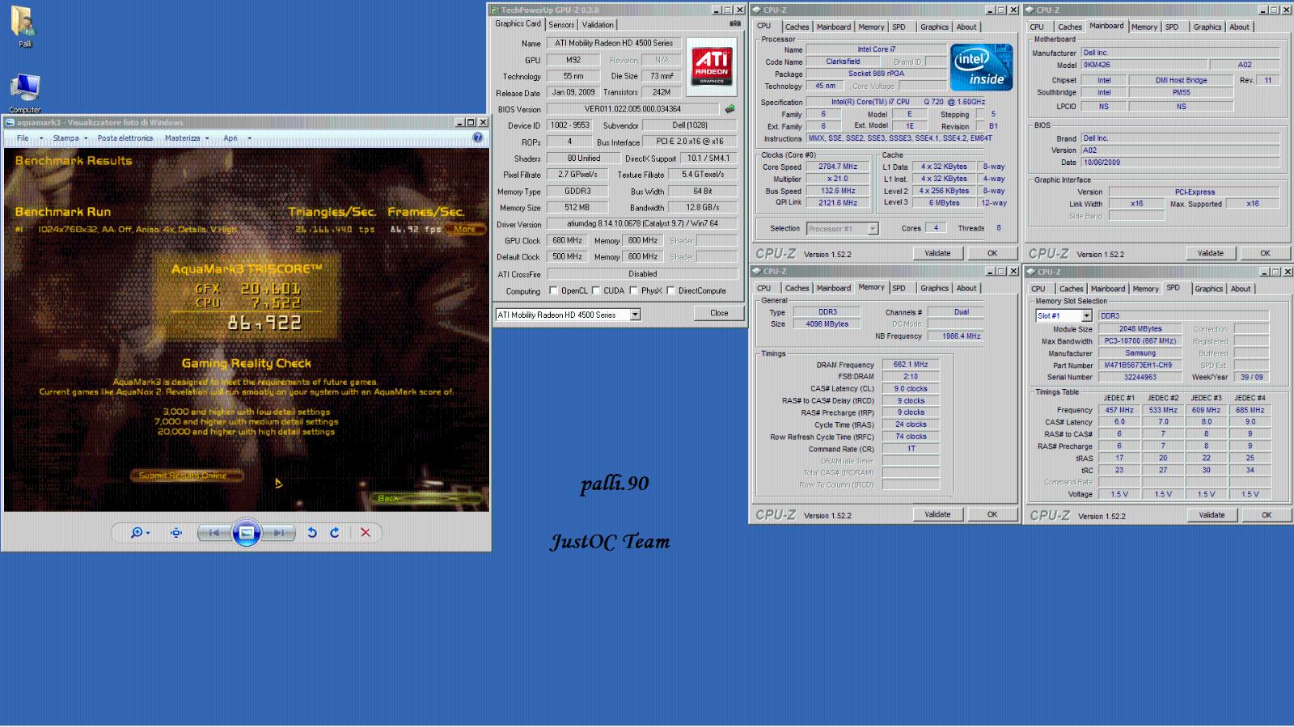Click the photo viewer title bar icon
The height and width of the screenshot is (727, 1294).
(x=10, y=123)
